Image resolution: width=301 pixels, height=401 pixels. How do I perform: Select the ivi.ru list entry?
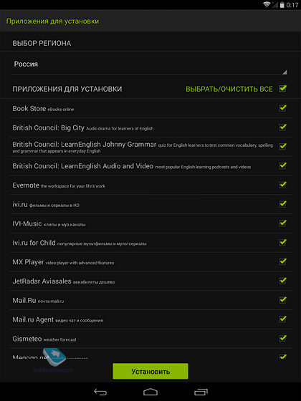[x=150, y=204]
